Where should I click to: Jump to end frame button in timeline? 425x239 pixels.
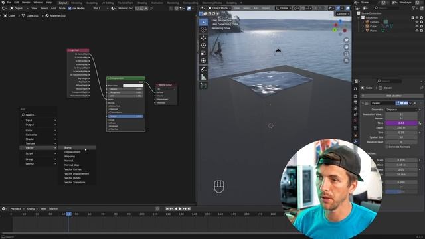(189, 209)
